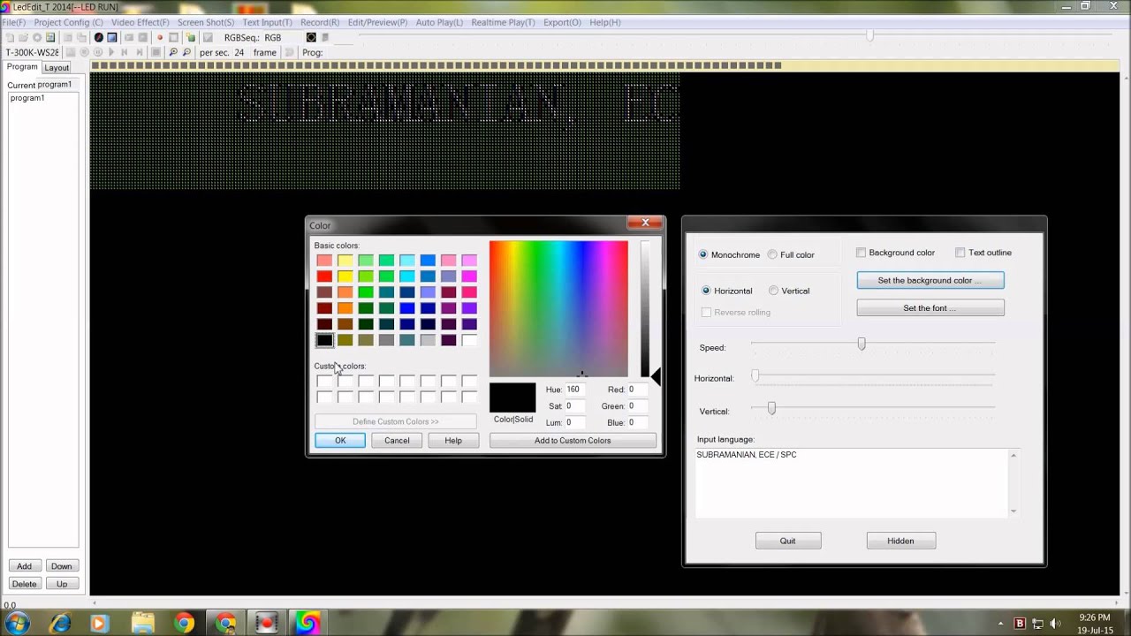This screenshot has width=1131, height=636.
Task: Open the media player taskbar icon
Action: [98, 623]
